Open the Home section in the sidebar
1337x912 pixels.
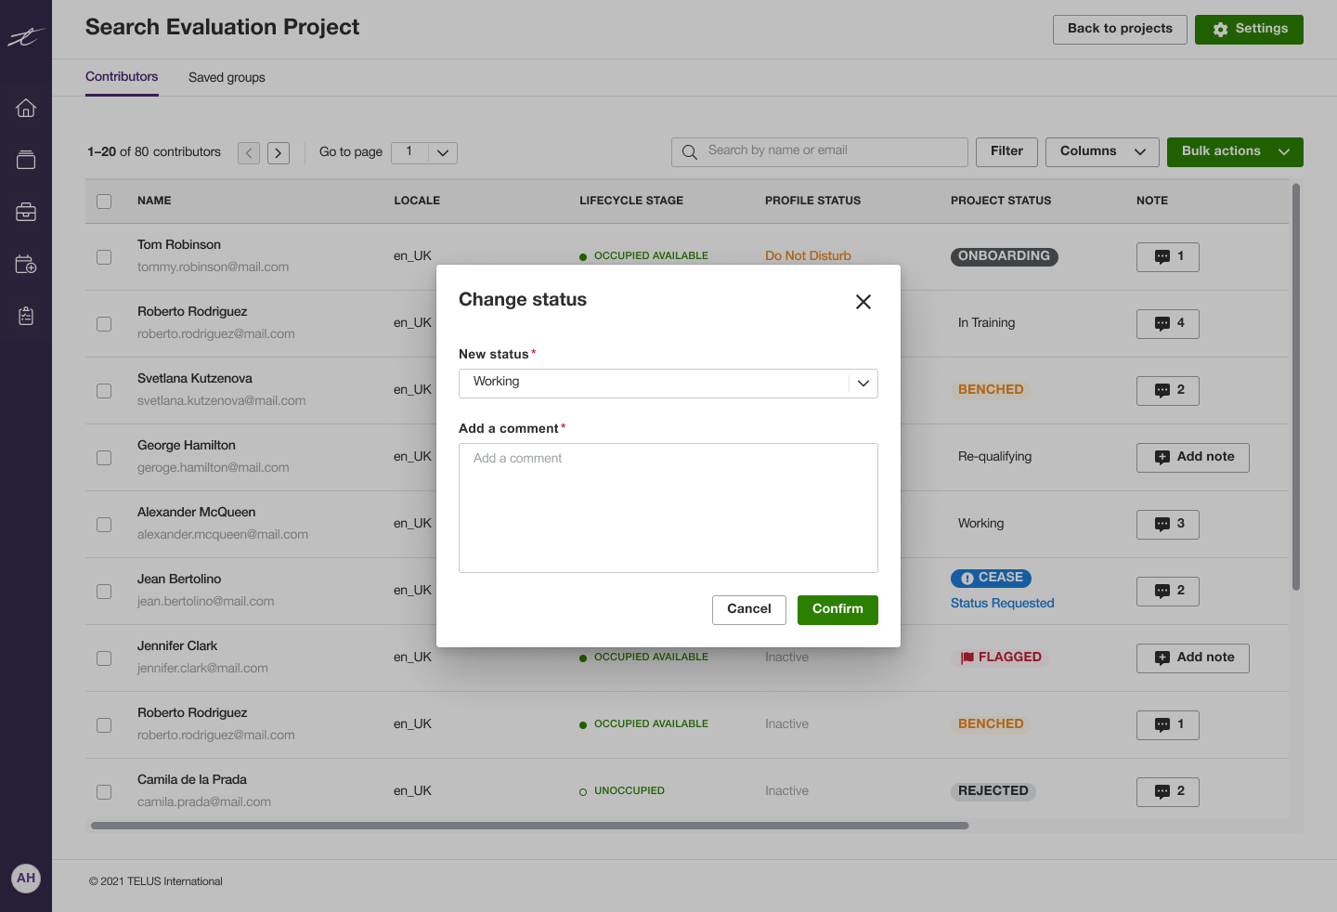pos(25,108)
